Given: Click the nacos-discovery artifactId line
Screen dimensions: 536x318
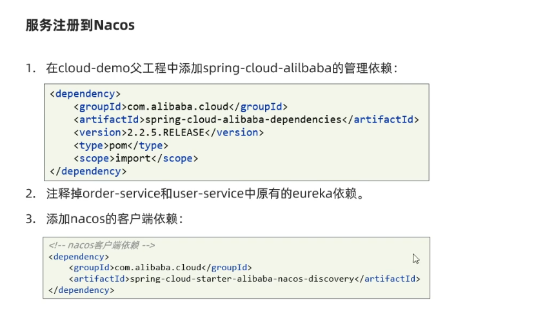Looking at the screenshot, I should tap(244, 279).
